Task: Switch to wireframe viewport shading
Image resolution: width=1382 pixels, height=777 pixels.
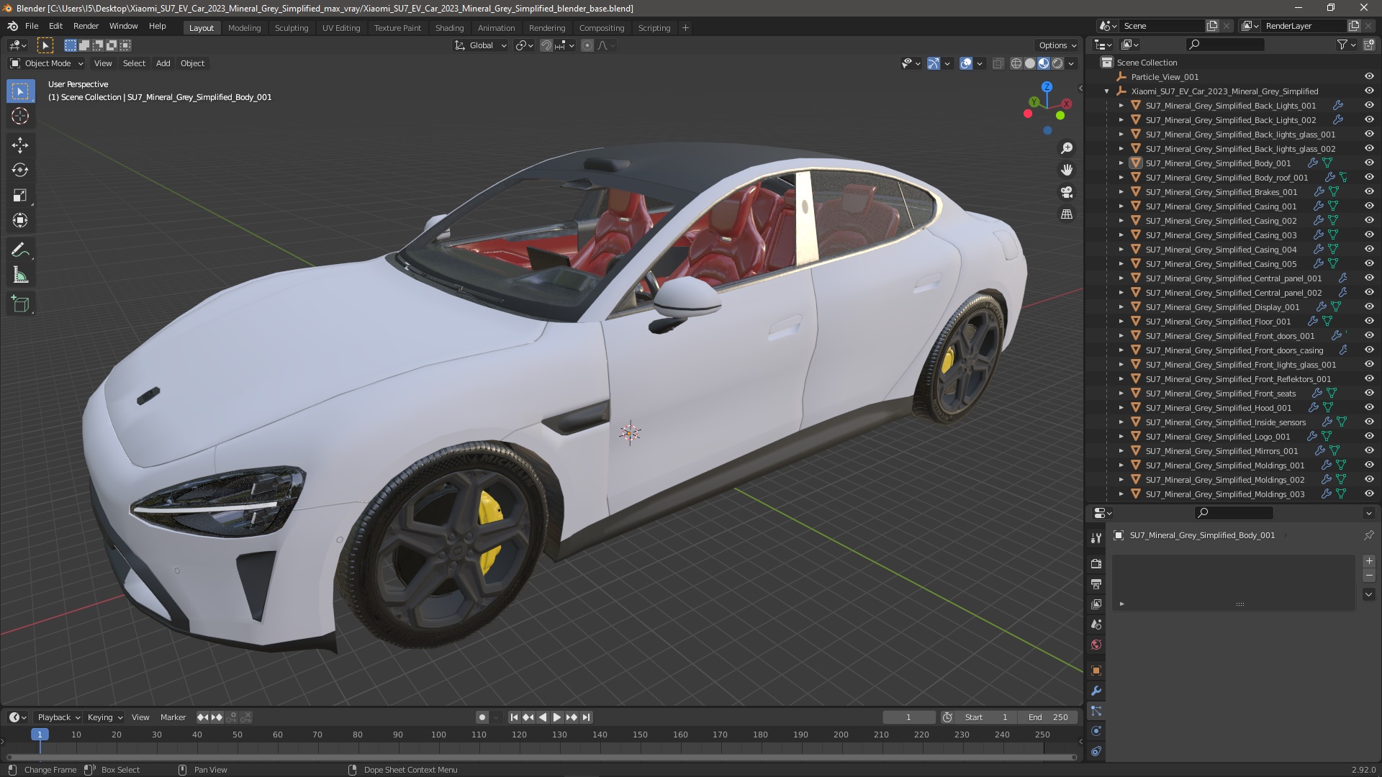Action: 1016,64
